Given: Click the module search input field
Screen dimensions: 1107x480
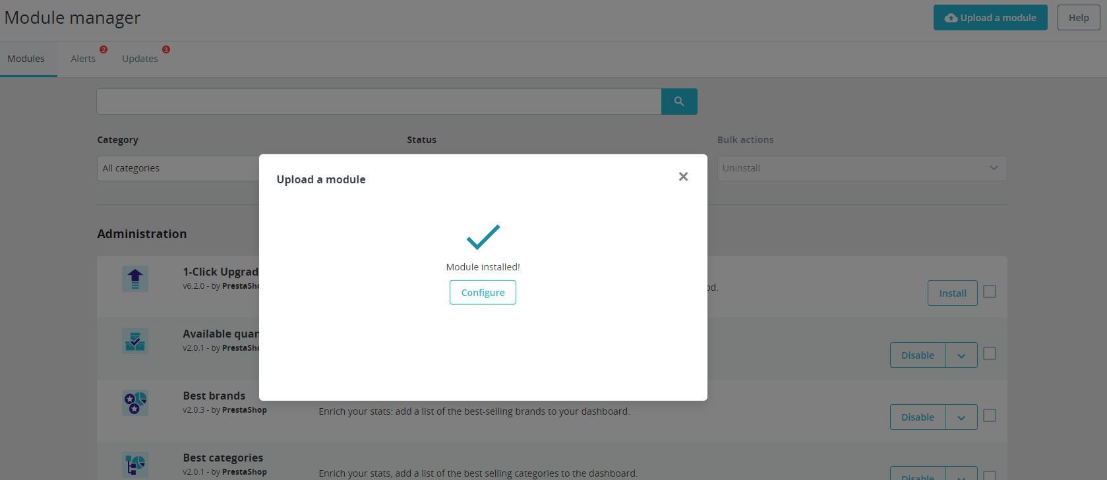Looking at the screenshot, I should pyautogui.click(x=379, y=102).
